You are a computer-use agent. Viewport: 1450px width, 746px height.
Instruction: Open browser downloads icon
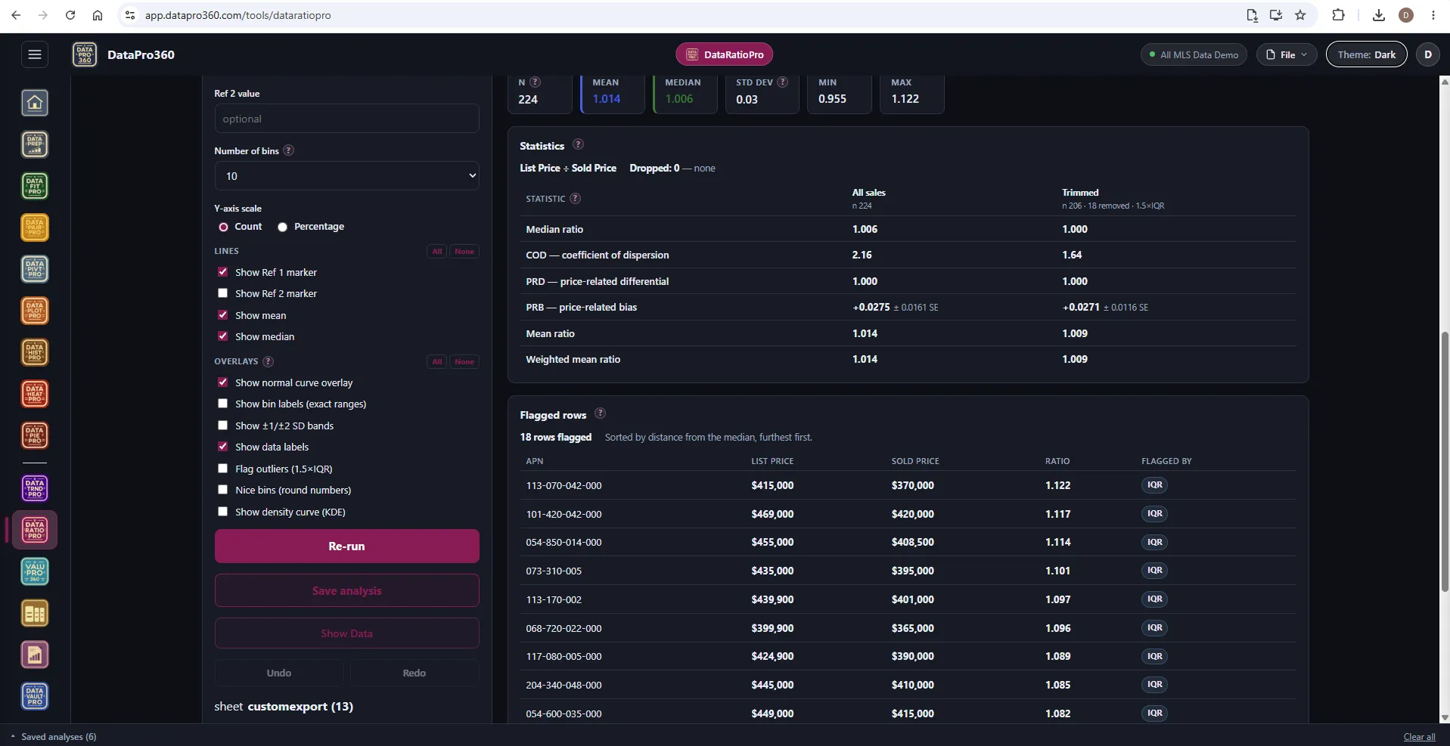pos(1379,15)
